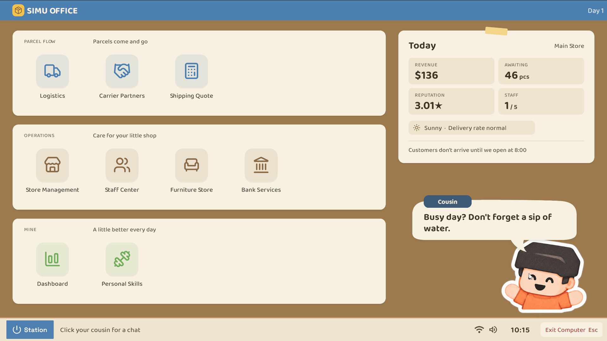
Task: Click the Station power button
Action: pyautogui.click(x=30, y=330)
